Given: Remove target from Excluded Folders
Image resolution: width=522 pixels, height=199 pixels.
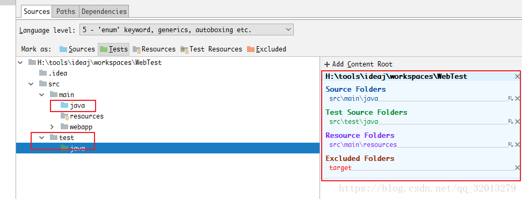Looking at the screenshot, I should click(517, 167).
